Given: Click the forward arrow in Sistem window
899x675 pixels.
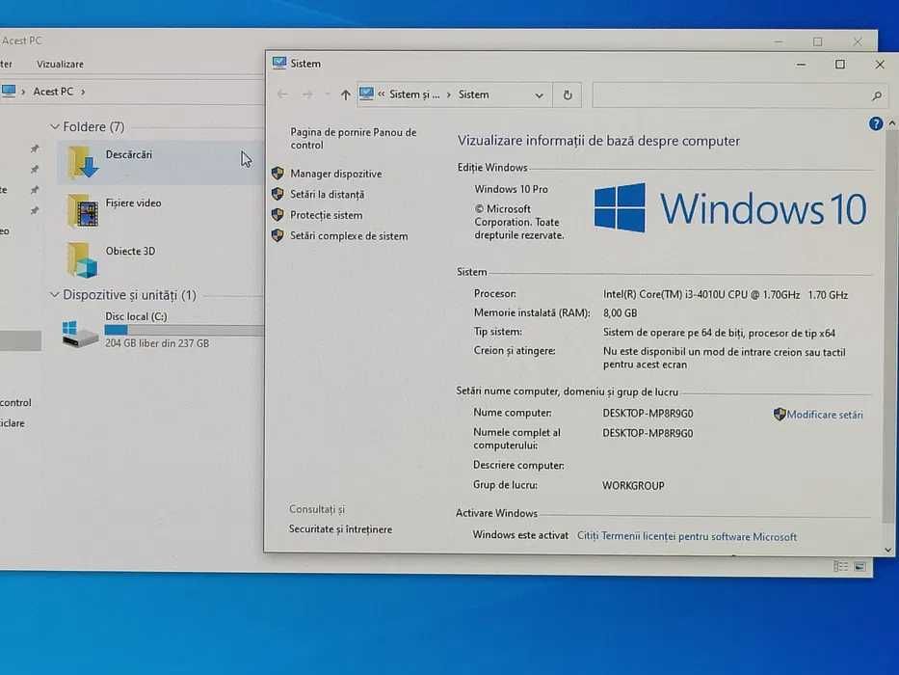Looking at the screenshot, I should [307, 94].
